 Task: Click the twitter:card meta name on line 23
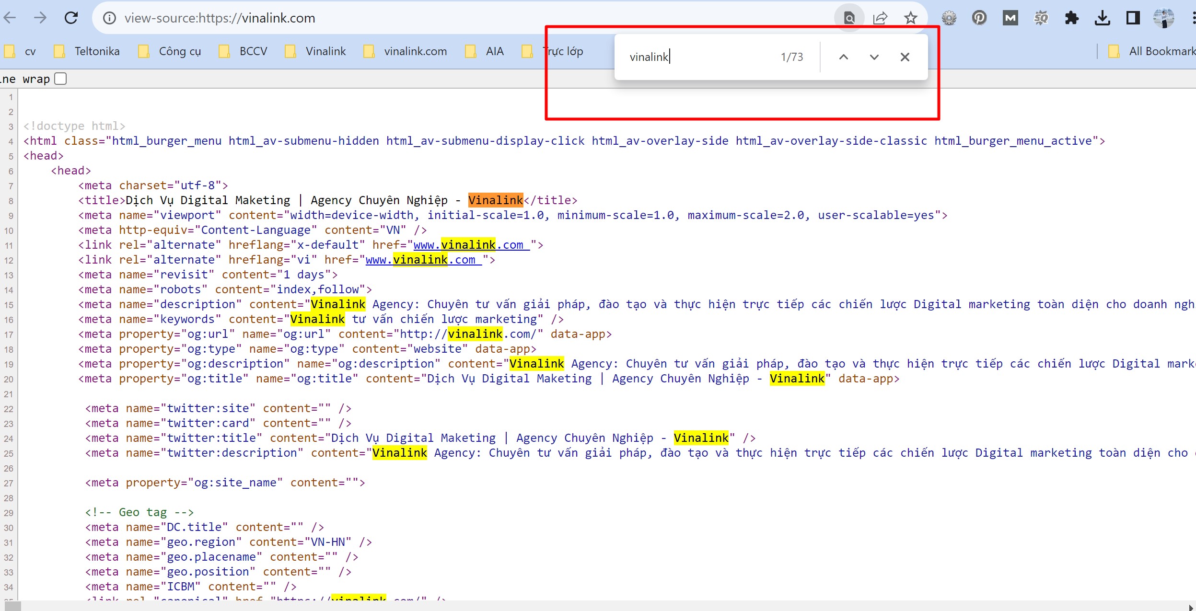click(x=208, y=423)
